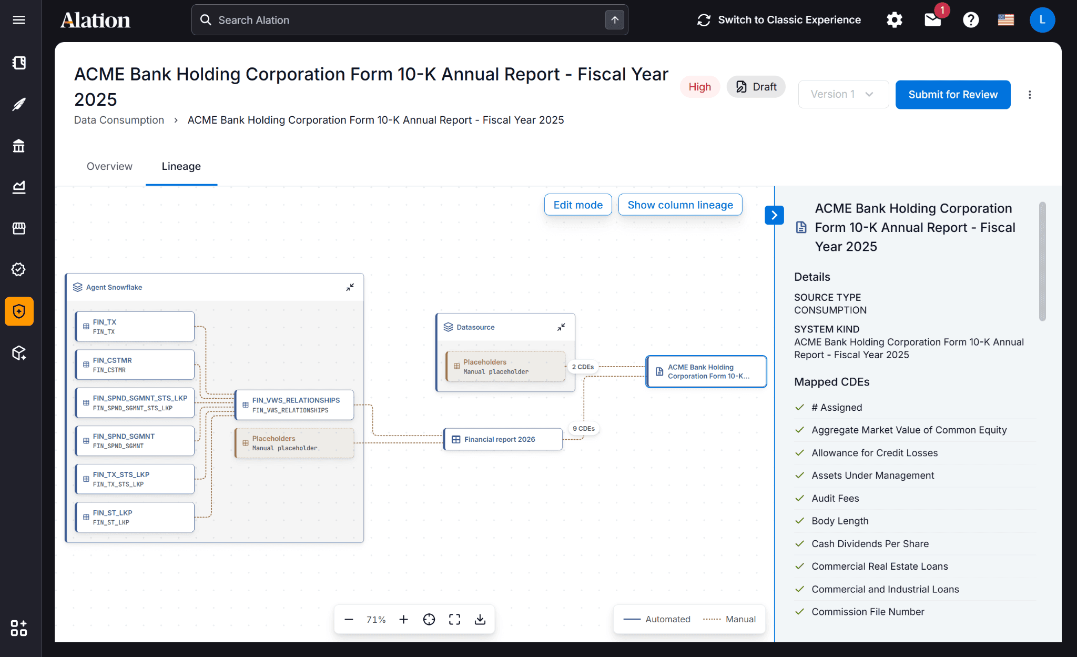Open the help question mark icon

971,20
